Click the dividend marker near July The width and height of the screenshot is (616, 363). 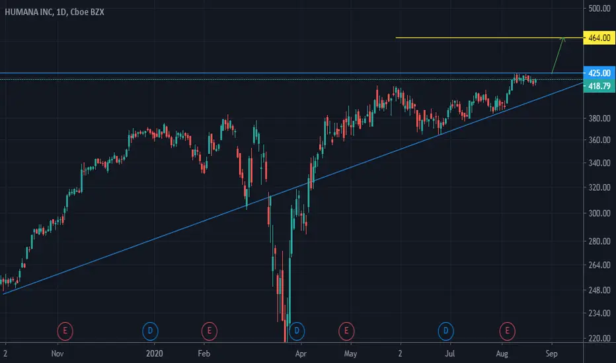pos(446,331)
